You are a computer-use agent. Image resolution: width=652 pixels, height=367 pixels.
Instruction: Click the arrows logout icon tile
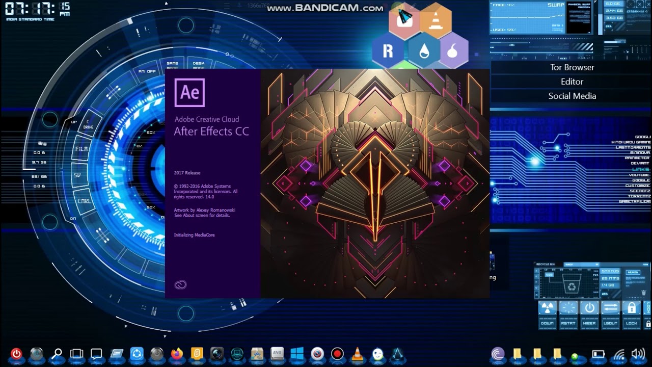pyautogui.click(x=610, y=308)
